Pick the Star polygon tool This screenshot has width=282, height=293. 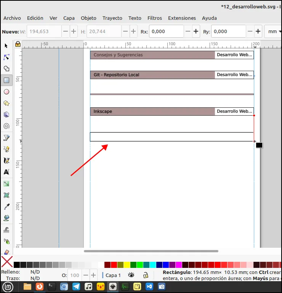coord(6,103)
